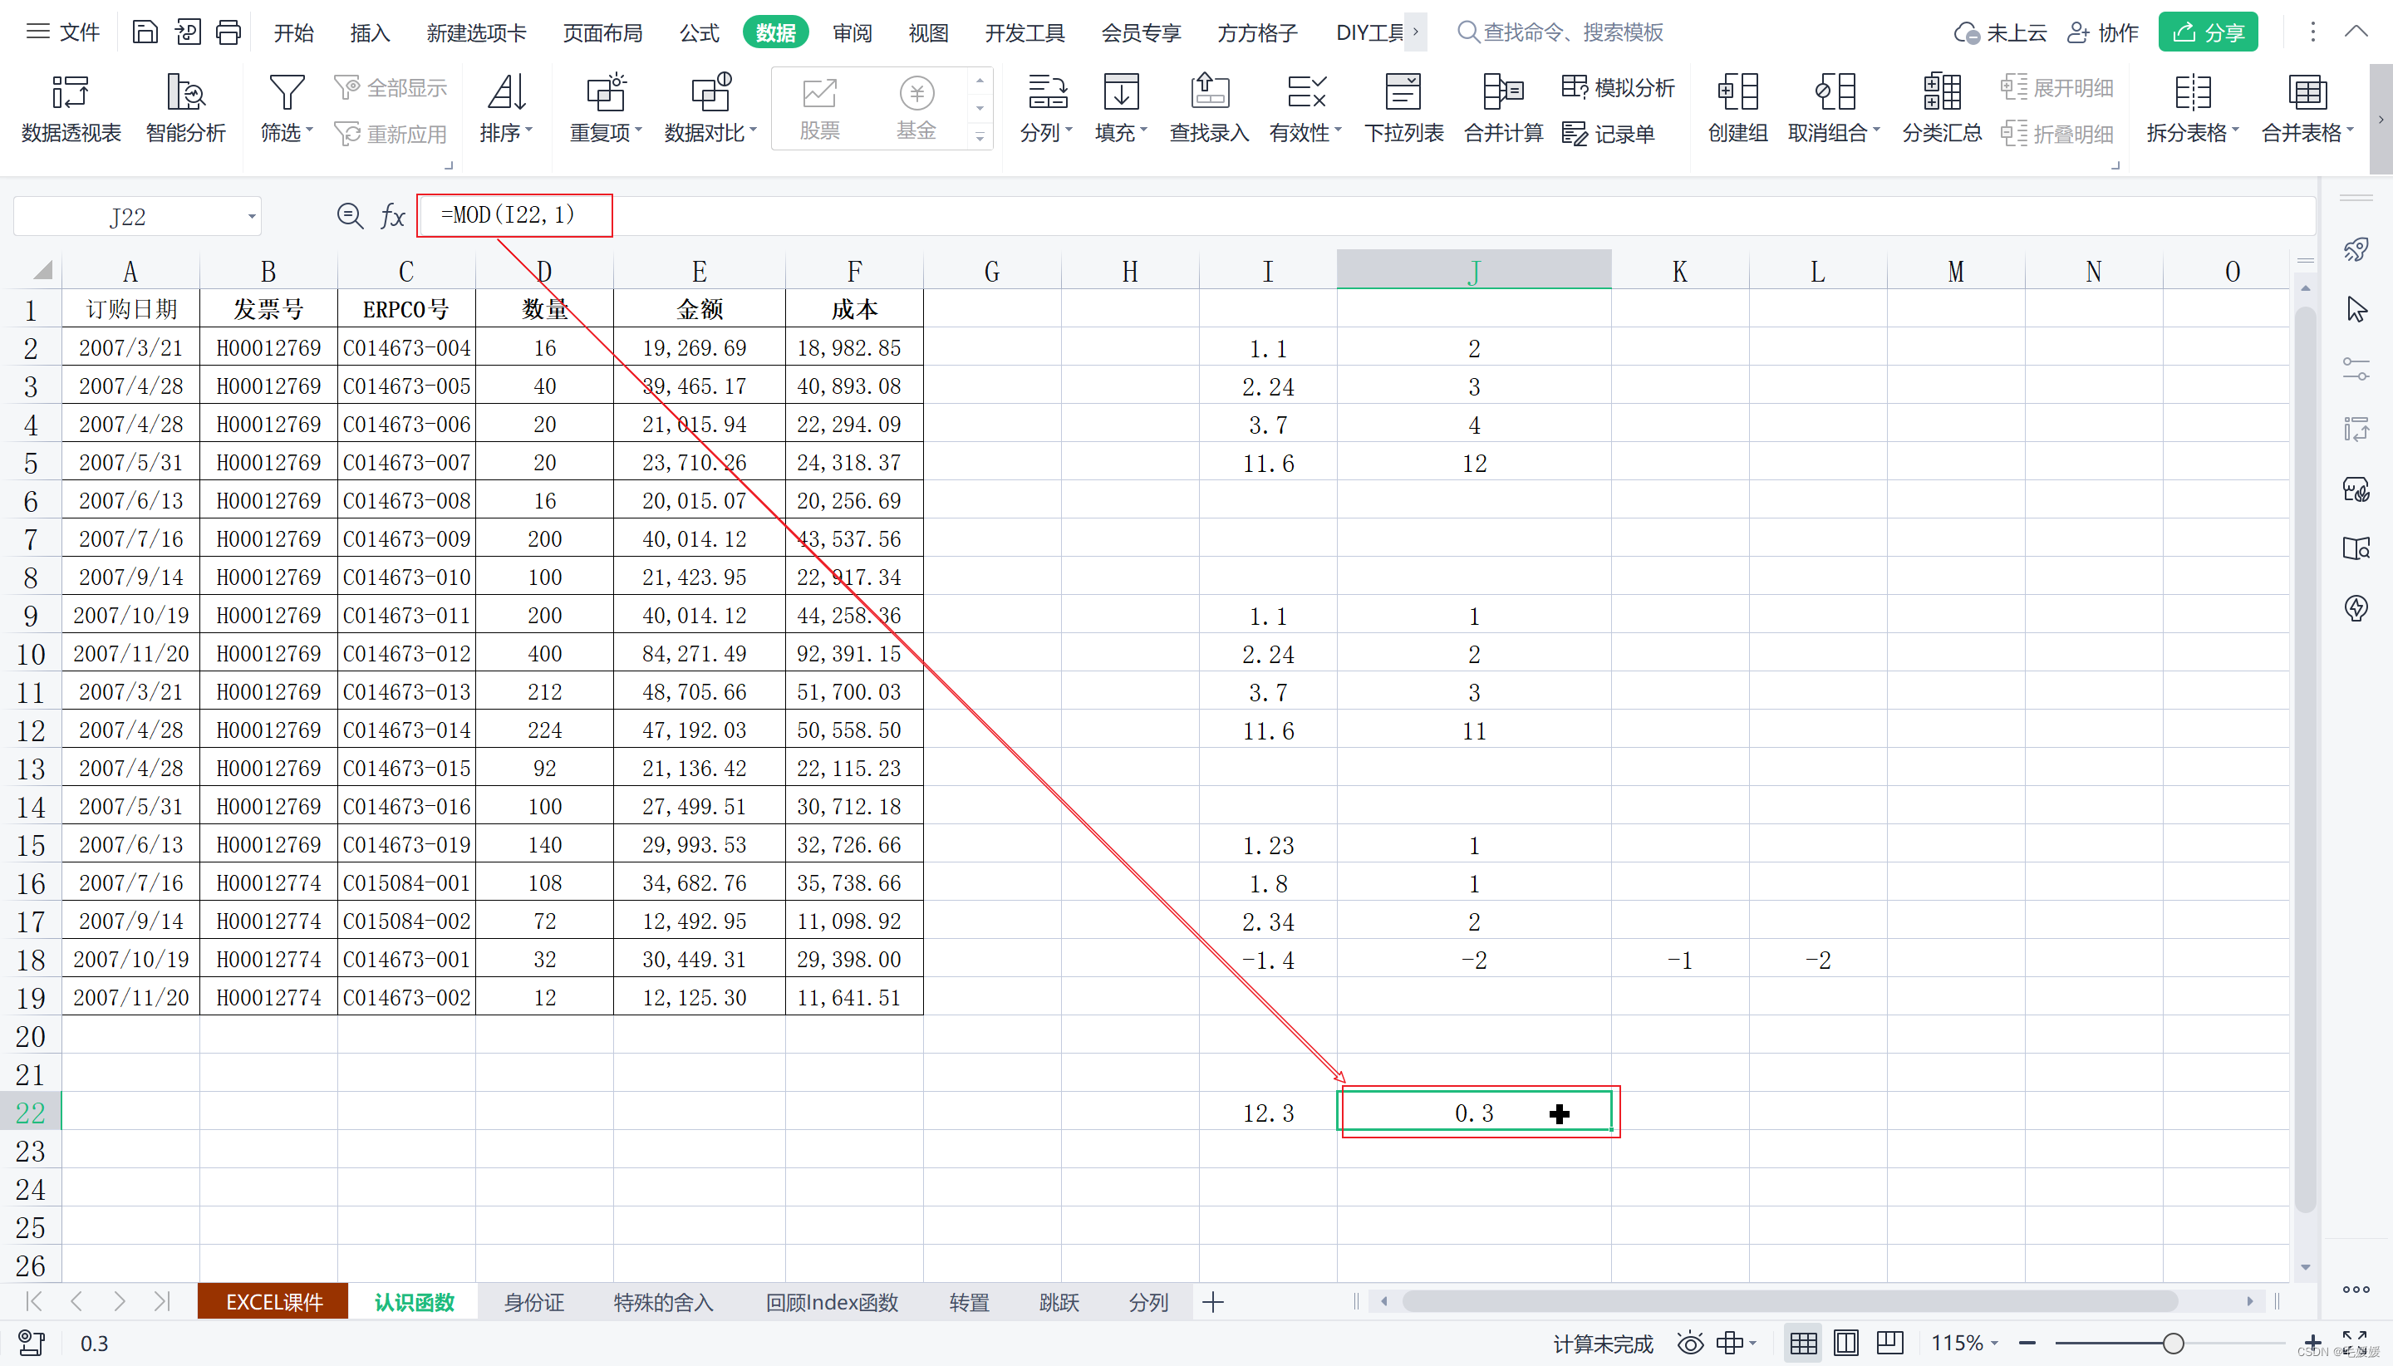Click the zoom slider handle
Image resolution: width=2393 pixels, height=1366 pixels.
point(2173,1344)
